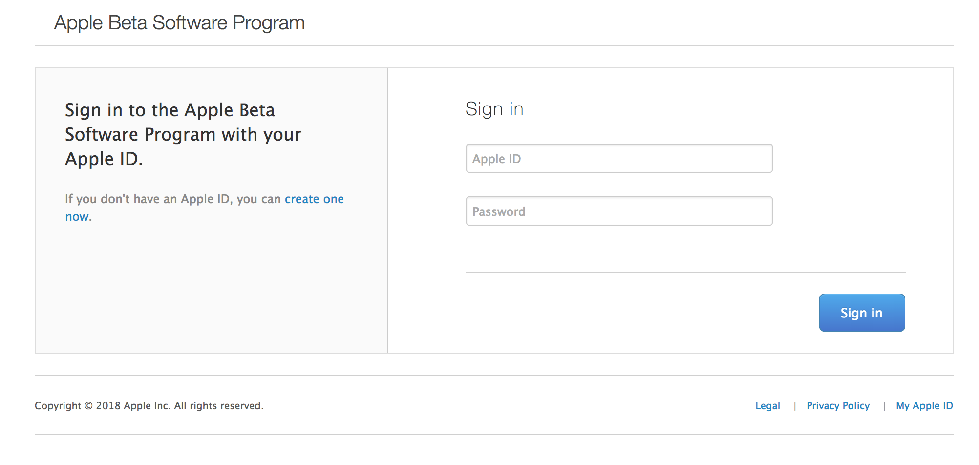The image size is (979, 465).
Task: Click the "Apple ID." line of the left heading
Action: [x=104, y=159]
